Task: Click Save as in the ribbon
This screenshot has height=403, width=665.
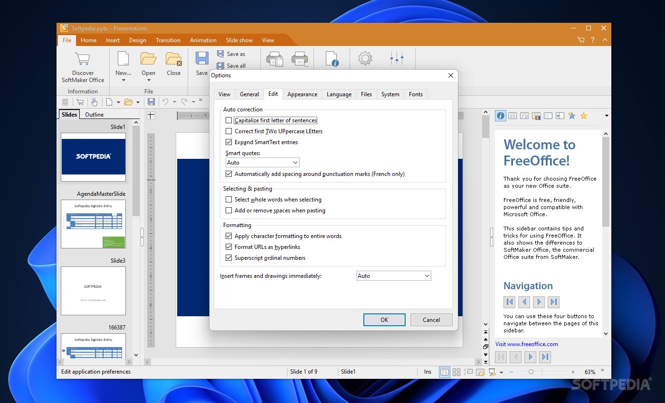Action: pyautogui.click(x=231, y=54)
